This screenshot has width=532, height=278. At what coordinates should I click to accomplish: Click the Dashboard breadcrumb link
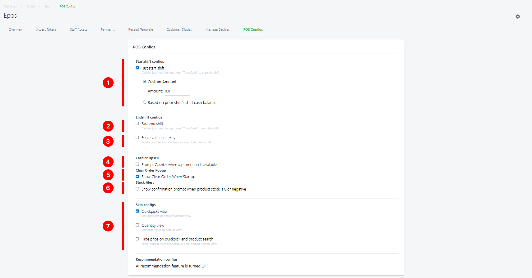[x=11, y=7]
